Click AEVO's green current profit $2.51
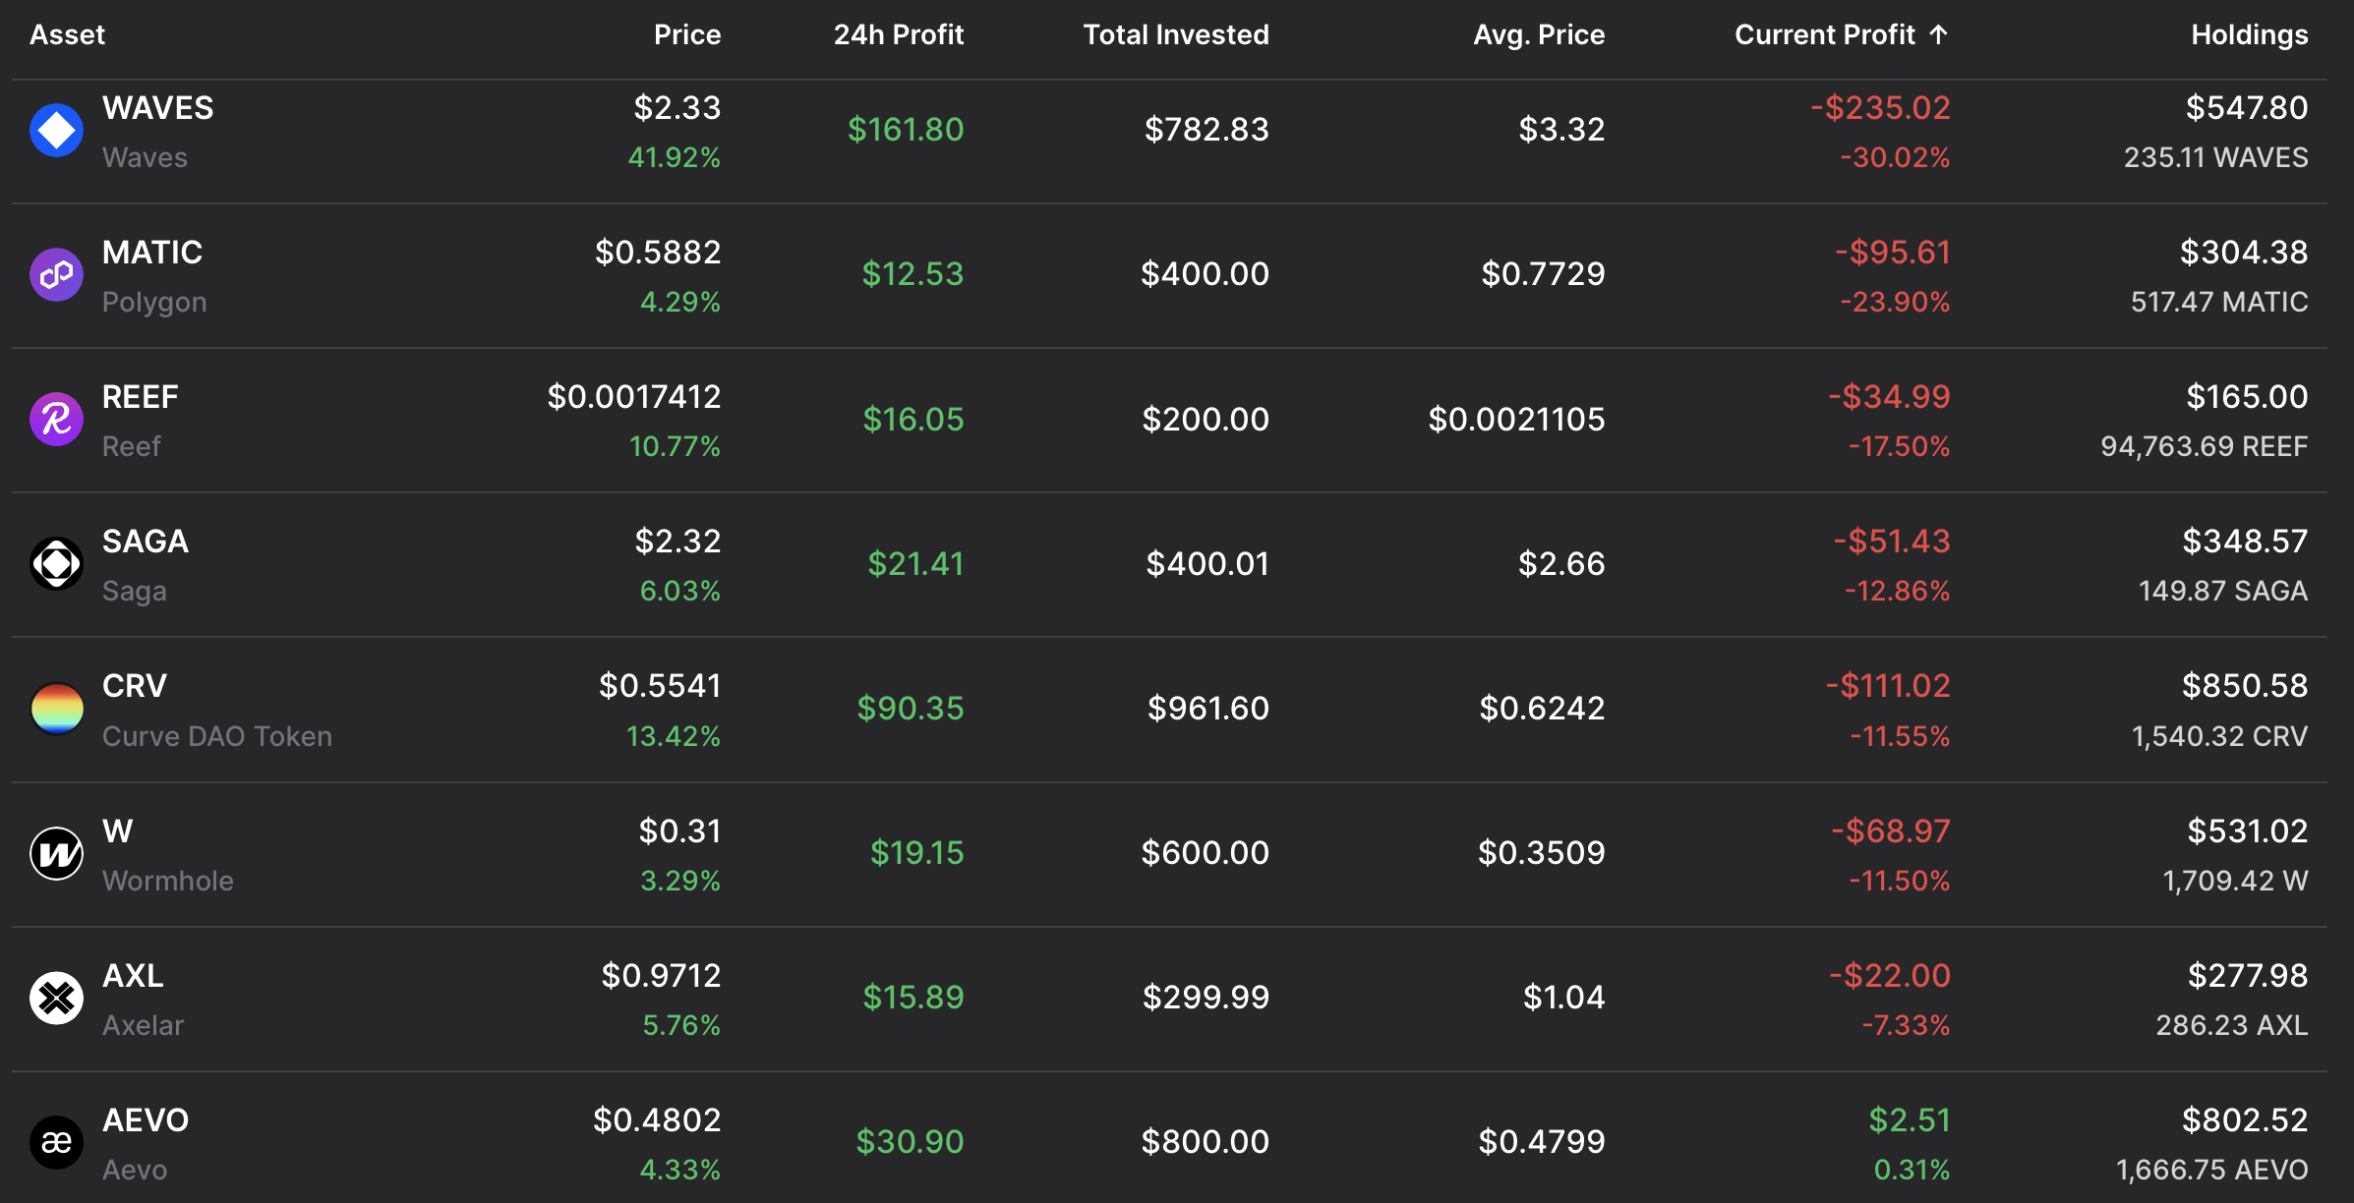2354x1203 pixels. [x=1909, y=1120]
